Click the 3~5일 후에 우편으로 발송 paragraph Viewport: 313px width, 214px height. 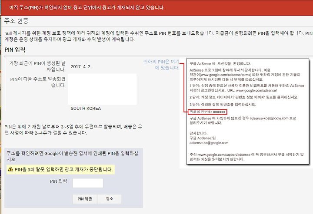click(x=73, y=130)
